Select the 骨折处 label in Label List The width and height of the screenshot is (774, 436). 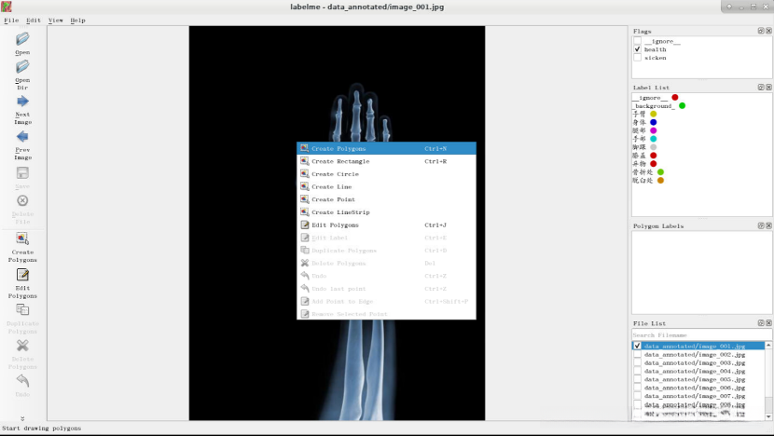[643, 172]
